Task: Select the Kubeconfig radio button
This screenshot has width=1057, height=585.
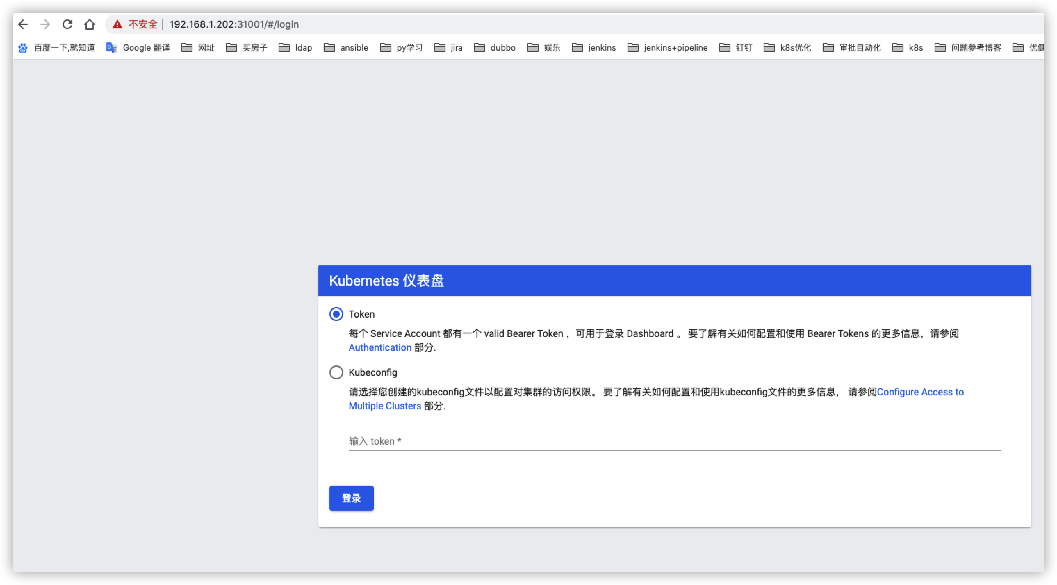Action: coord(336,372)
